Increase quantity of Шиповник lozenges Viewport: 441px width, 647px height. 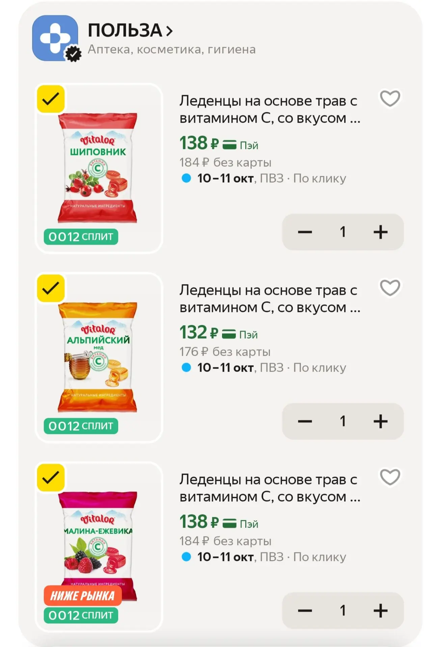pos(380,232)
